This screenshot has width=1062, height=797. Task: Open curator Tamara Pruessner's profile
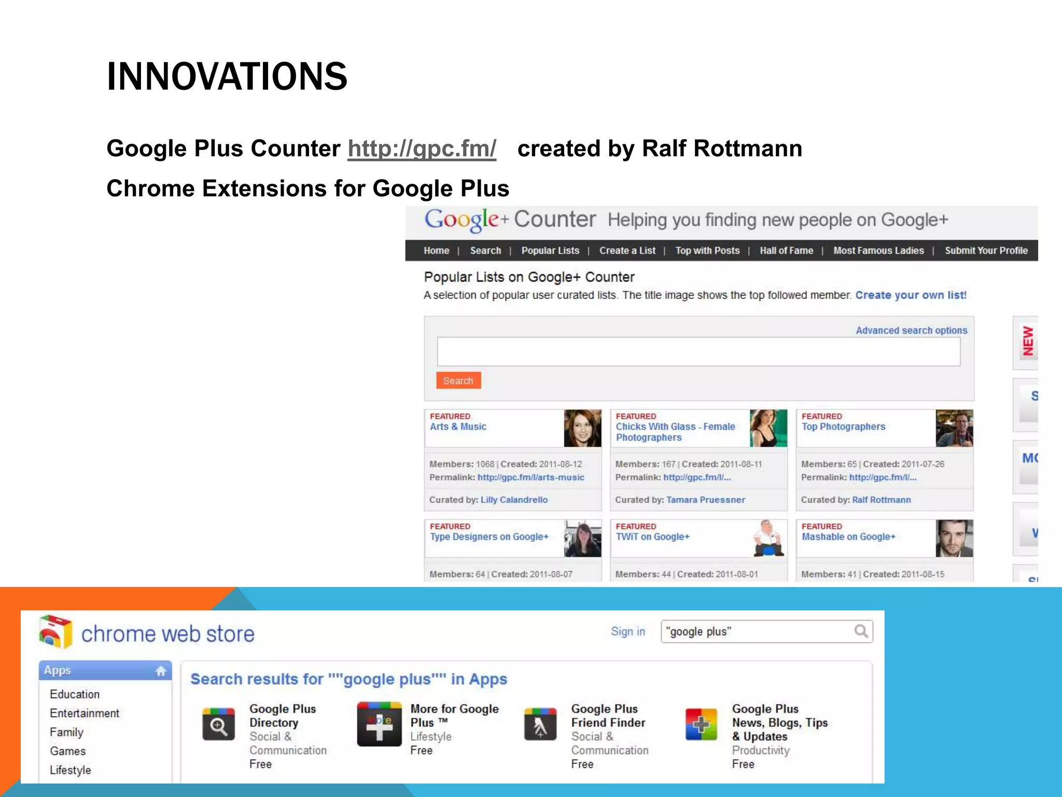(x=706, y=500)
